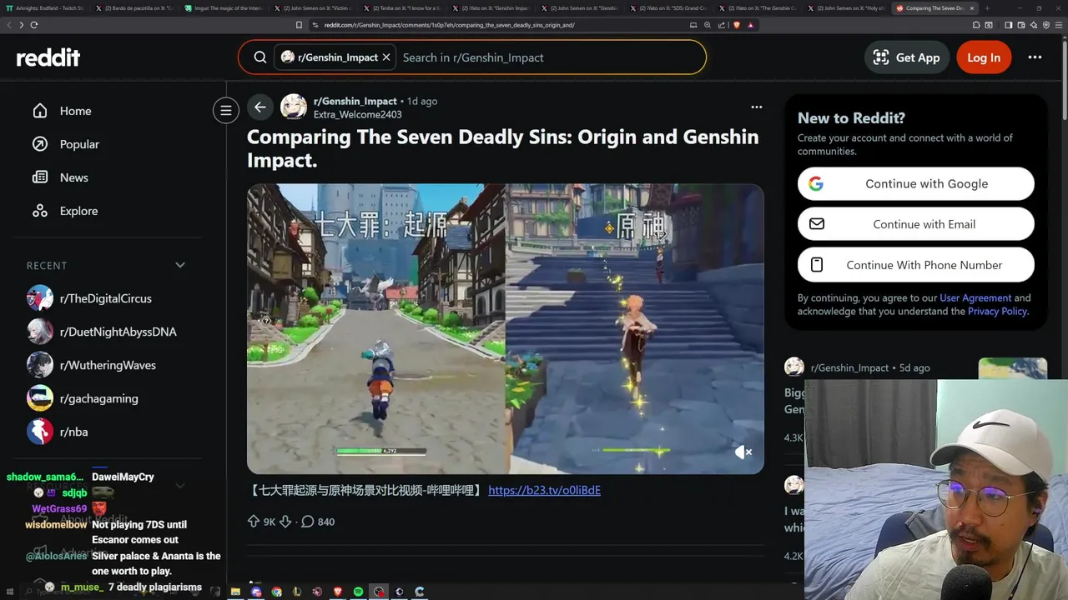Switch to Tenha on X tab

pos(402,8)
